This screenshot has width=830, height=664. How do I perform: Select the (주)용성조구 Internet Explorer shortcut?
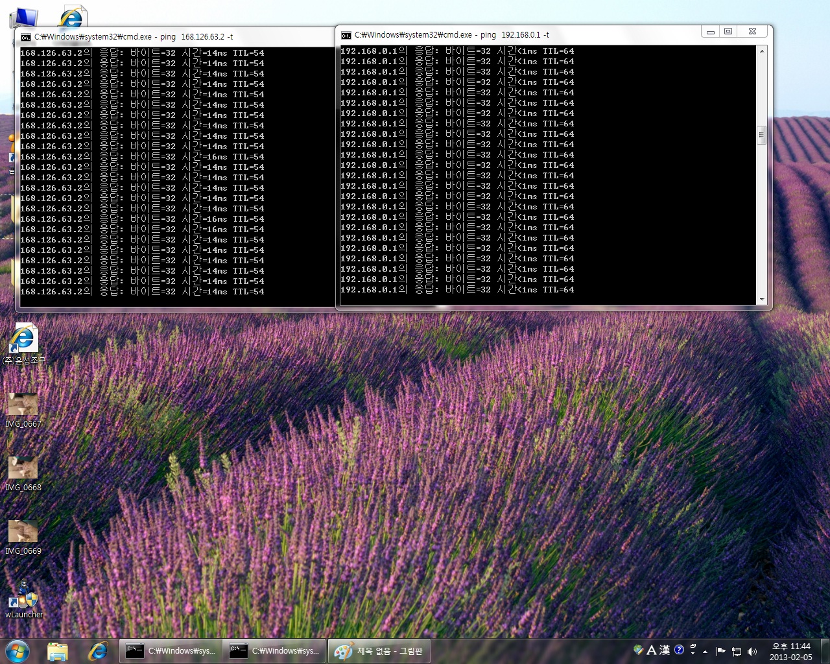click(23, 344)
